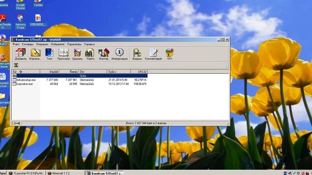Screen dimensions: 312x175
Task: Click the WinRAR window resize grip
Action: (228, 123)
